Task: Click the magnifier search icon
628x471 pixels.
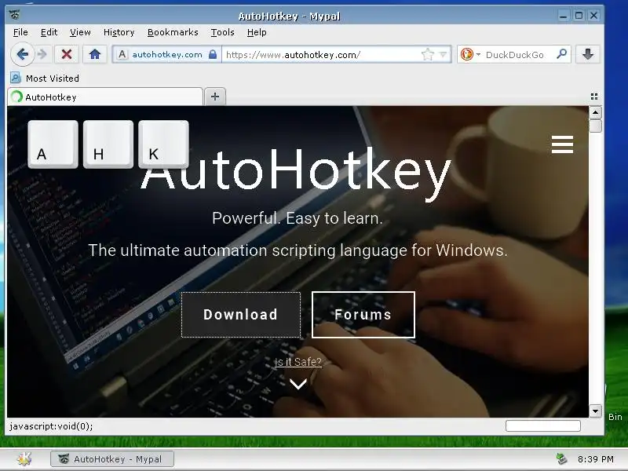Action: [x=562, y=54]
